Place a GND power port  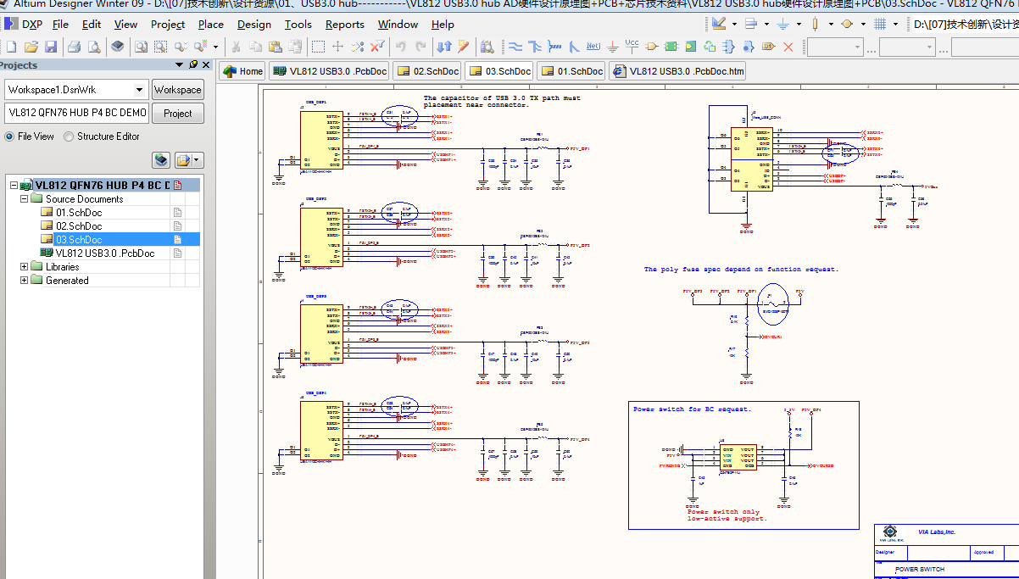613,47
